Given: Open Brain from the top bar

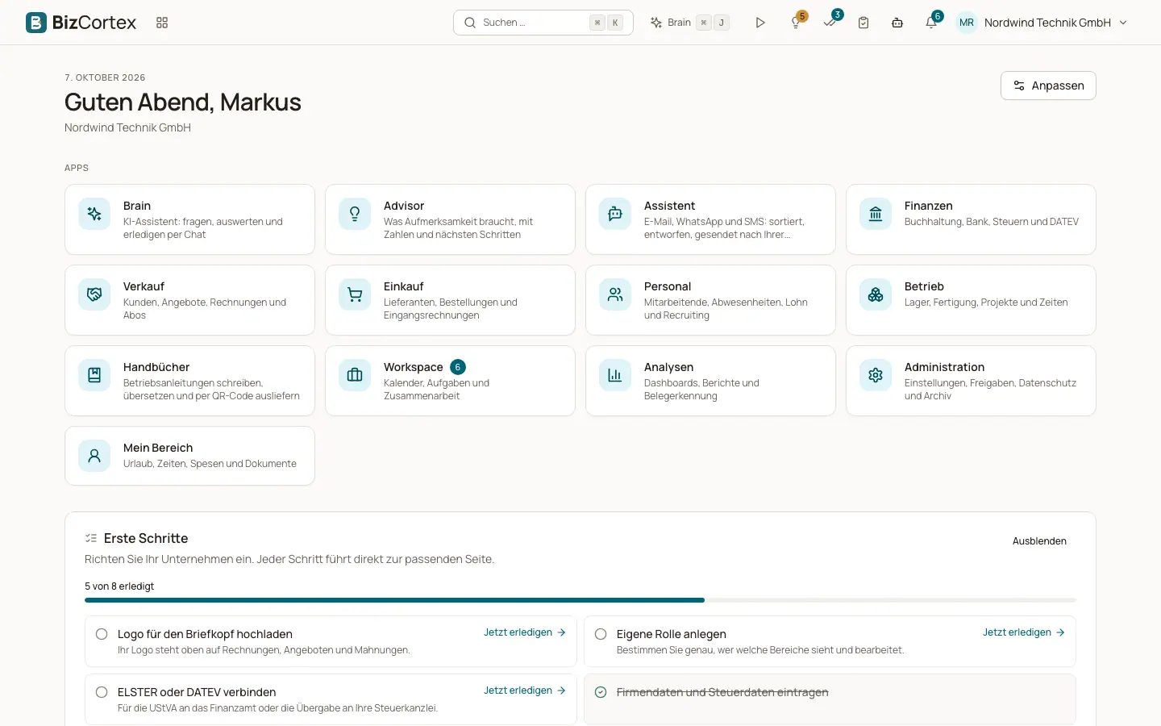Looking at the screenshot, I should (690, 23).
